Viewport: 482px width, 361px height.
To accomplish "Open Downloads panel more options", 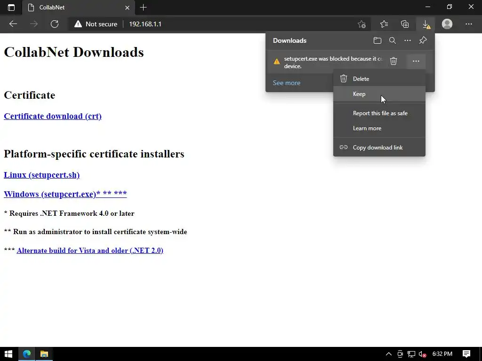I will tap(407, 40).
